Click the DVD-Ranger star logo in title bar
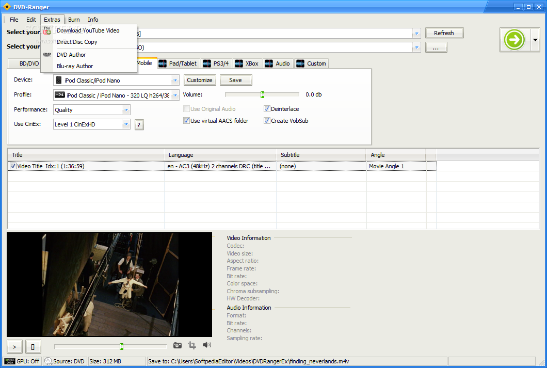547x368 pixels. [x=7, y=6]
